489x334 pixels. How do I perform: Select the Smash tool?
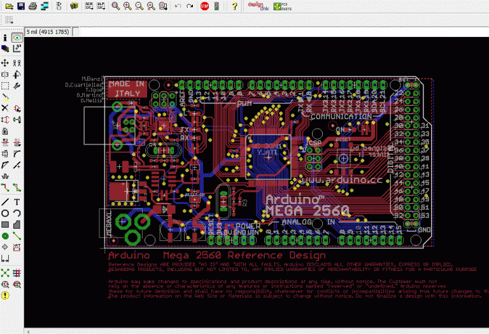point(5,154)
